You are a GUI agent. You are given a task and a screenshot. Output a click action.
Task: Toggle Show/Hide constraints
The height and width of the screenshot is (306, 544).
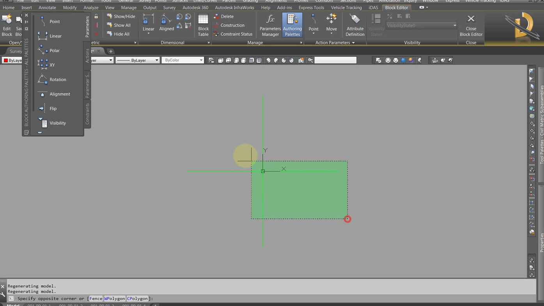coord(121,16)
